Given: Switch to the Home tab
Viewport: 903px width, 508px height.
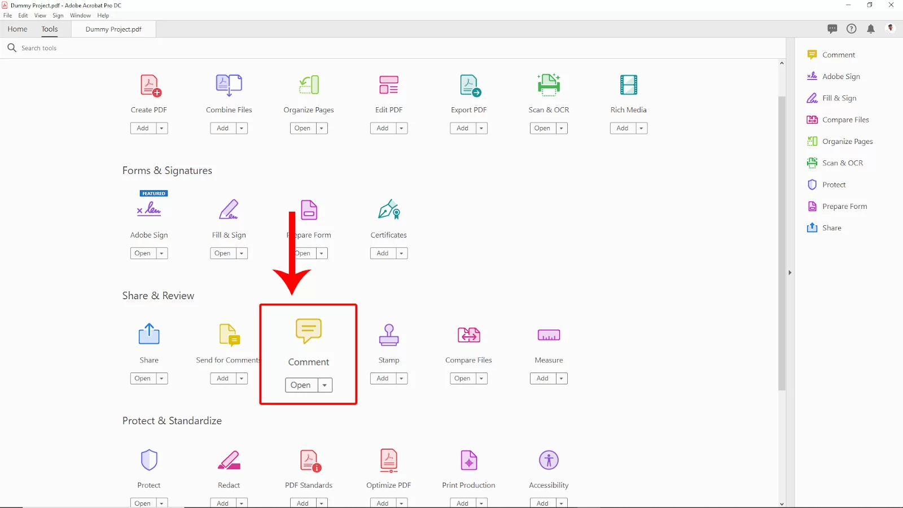Looking at the screenshot, I should point(17,29).
